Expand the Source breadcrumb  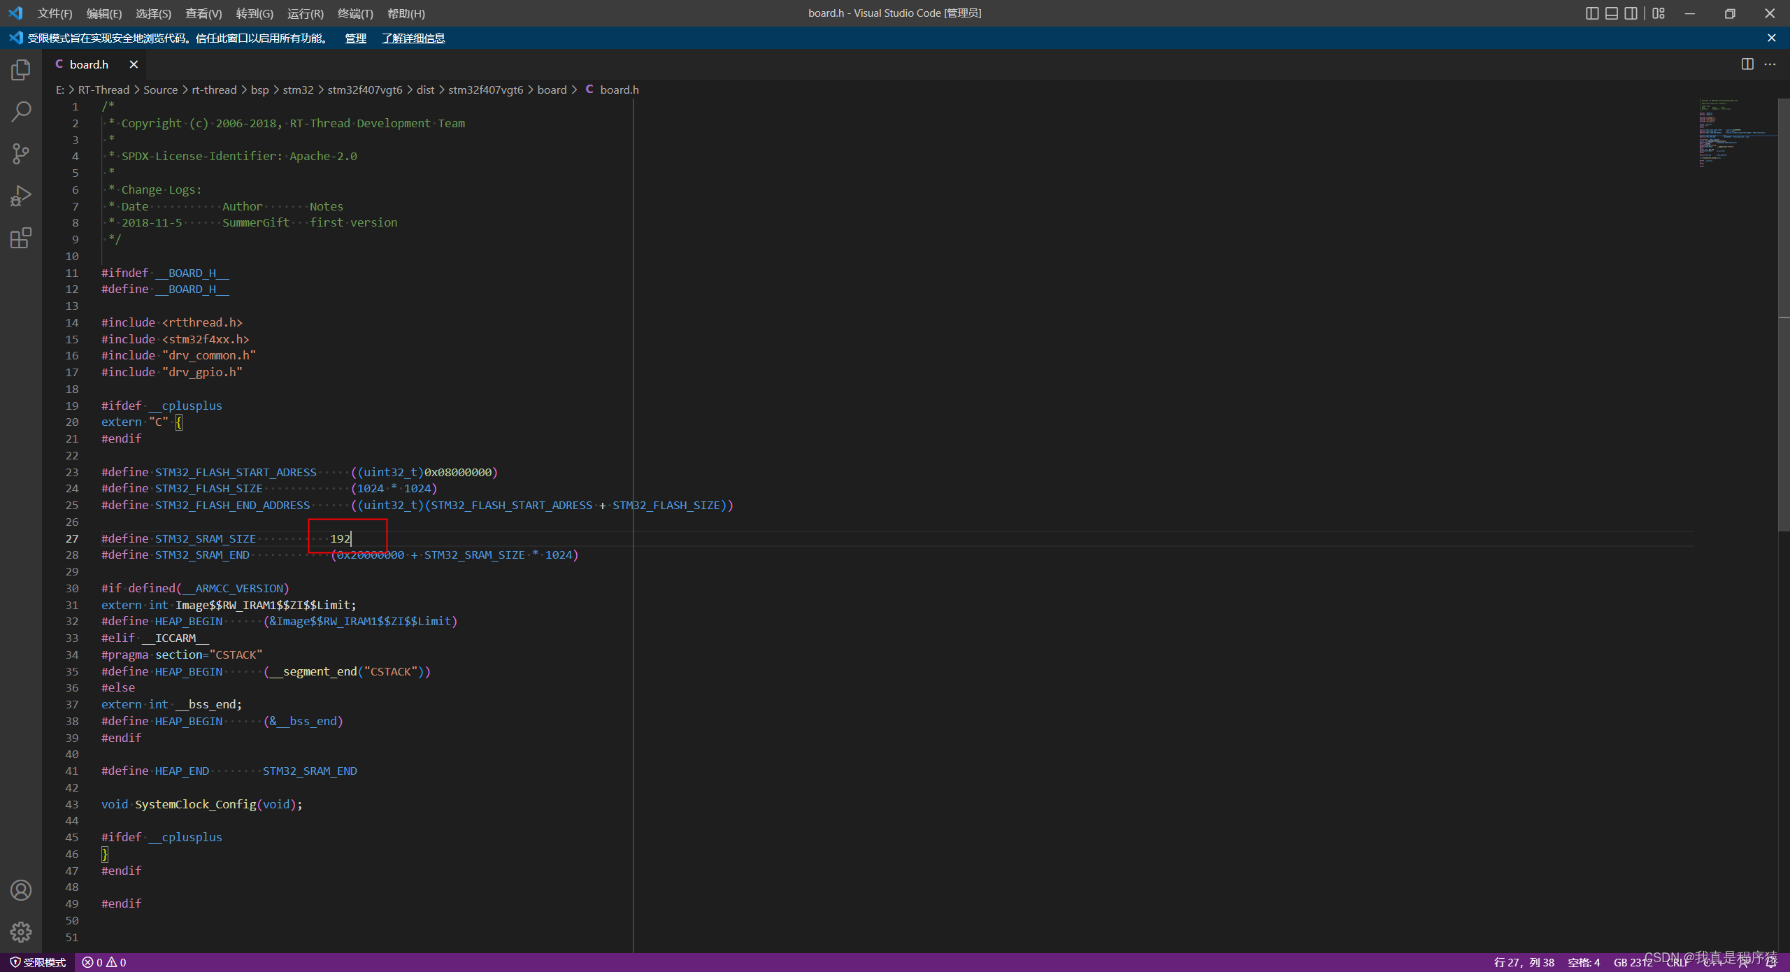pos(161,90)
